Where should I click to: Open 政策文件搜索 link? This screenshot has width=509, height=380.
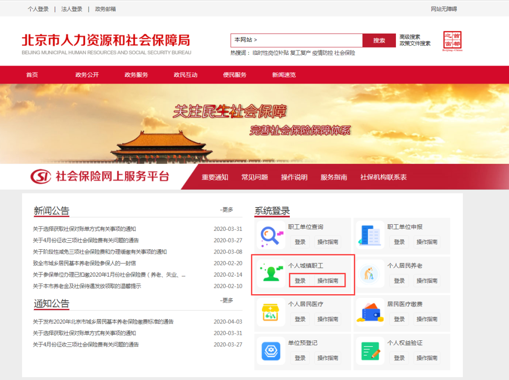pos(415,43)
